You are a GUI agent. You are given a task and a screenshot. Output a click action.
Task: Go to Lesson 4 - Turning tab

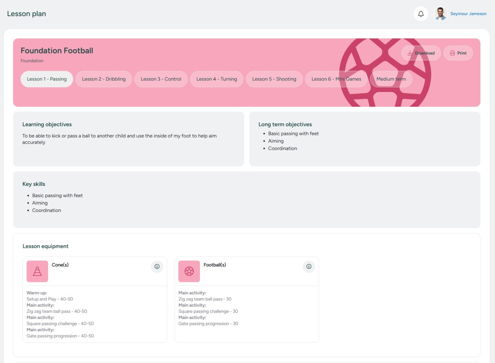pyautogui.click(x=216, y=79)
